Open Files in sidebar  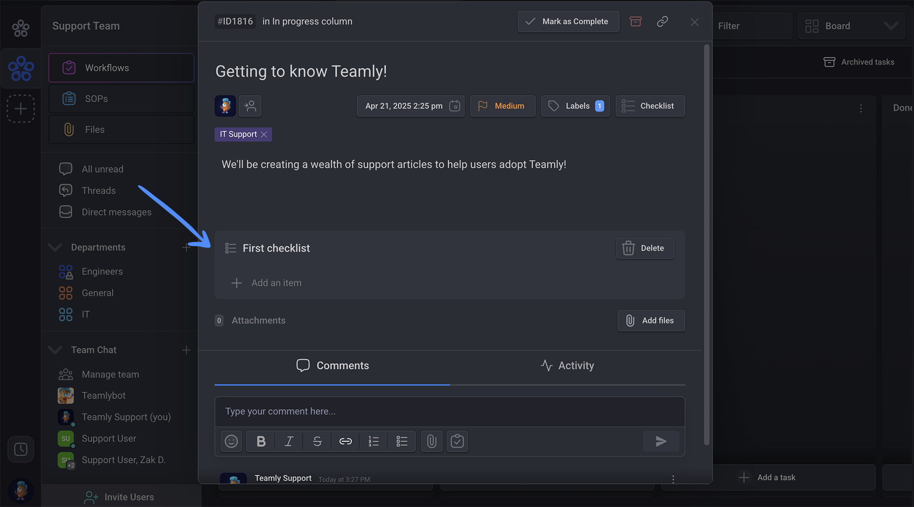pyautogui.click(x=121, y=130)
